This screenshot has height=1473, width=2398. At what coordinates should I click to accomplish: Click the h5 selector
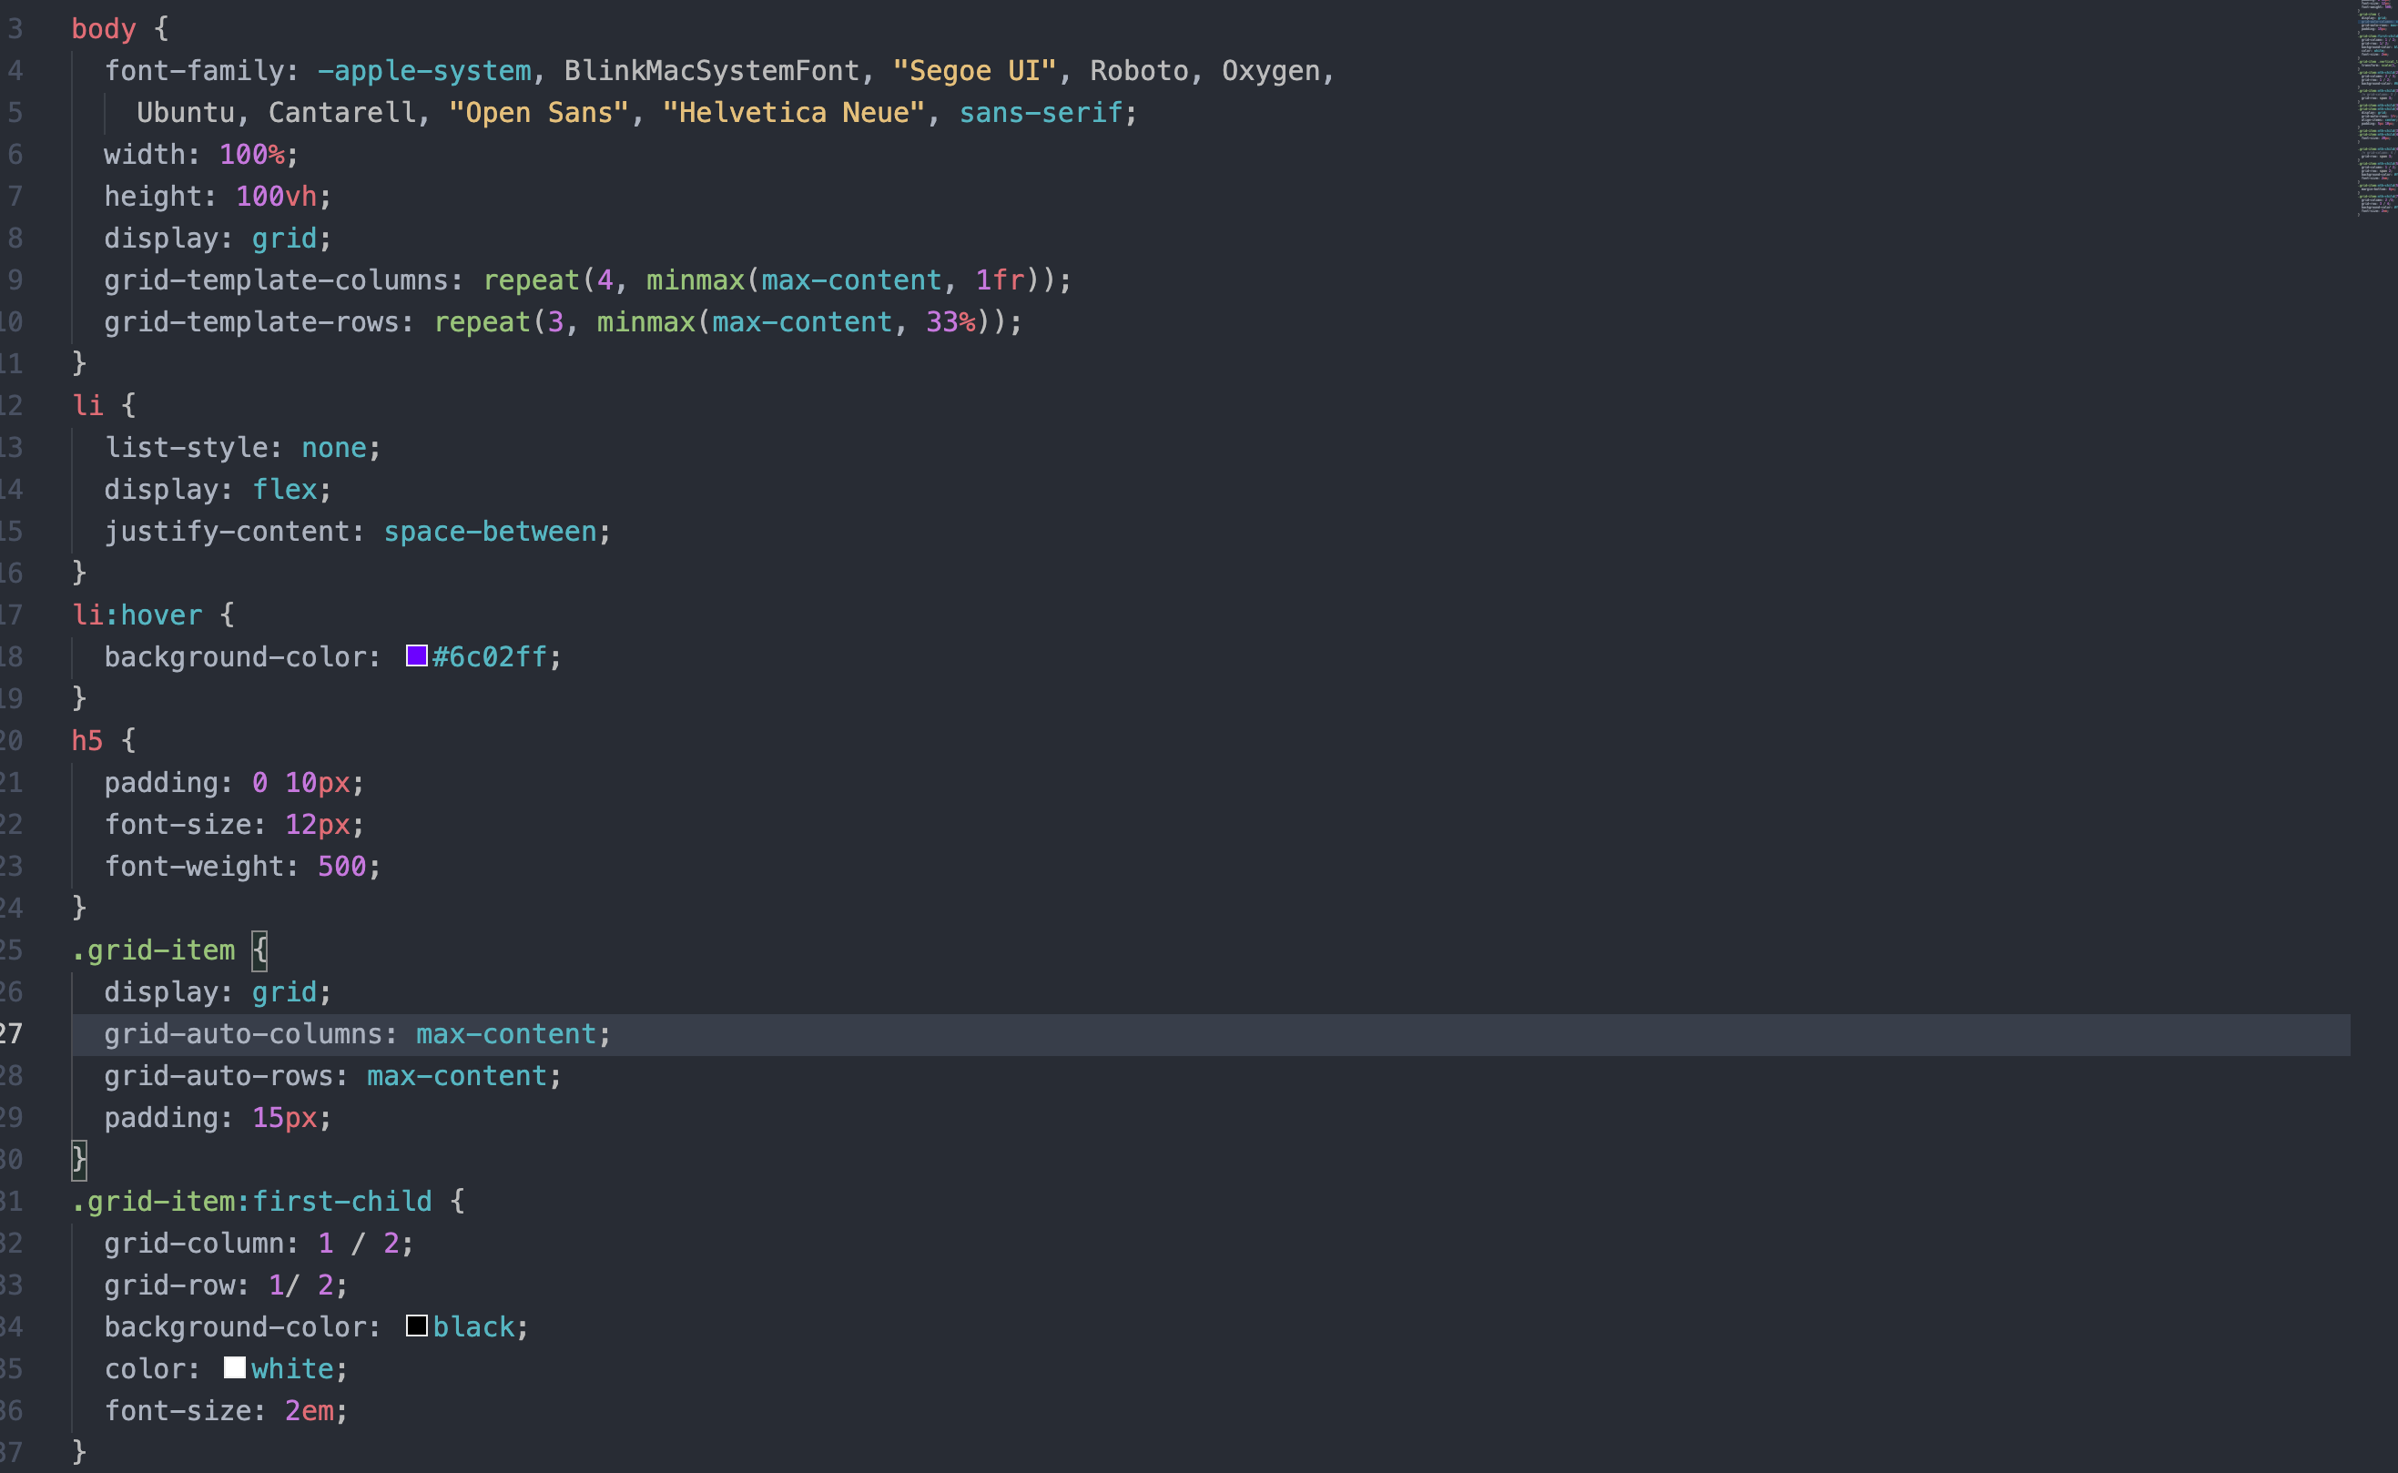coord(86,740)
